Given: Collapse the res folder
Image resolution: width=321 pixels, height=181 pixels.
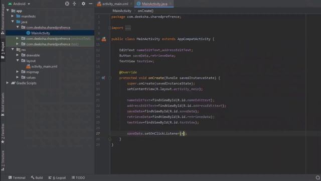Looking at the screenshot, I should [13, 49].
